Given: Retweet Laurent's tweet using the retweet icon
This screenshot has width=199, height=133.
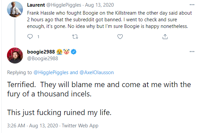Looking at the screenshot, I should pyautogui.click(x=75, y=37).
